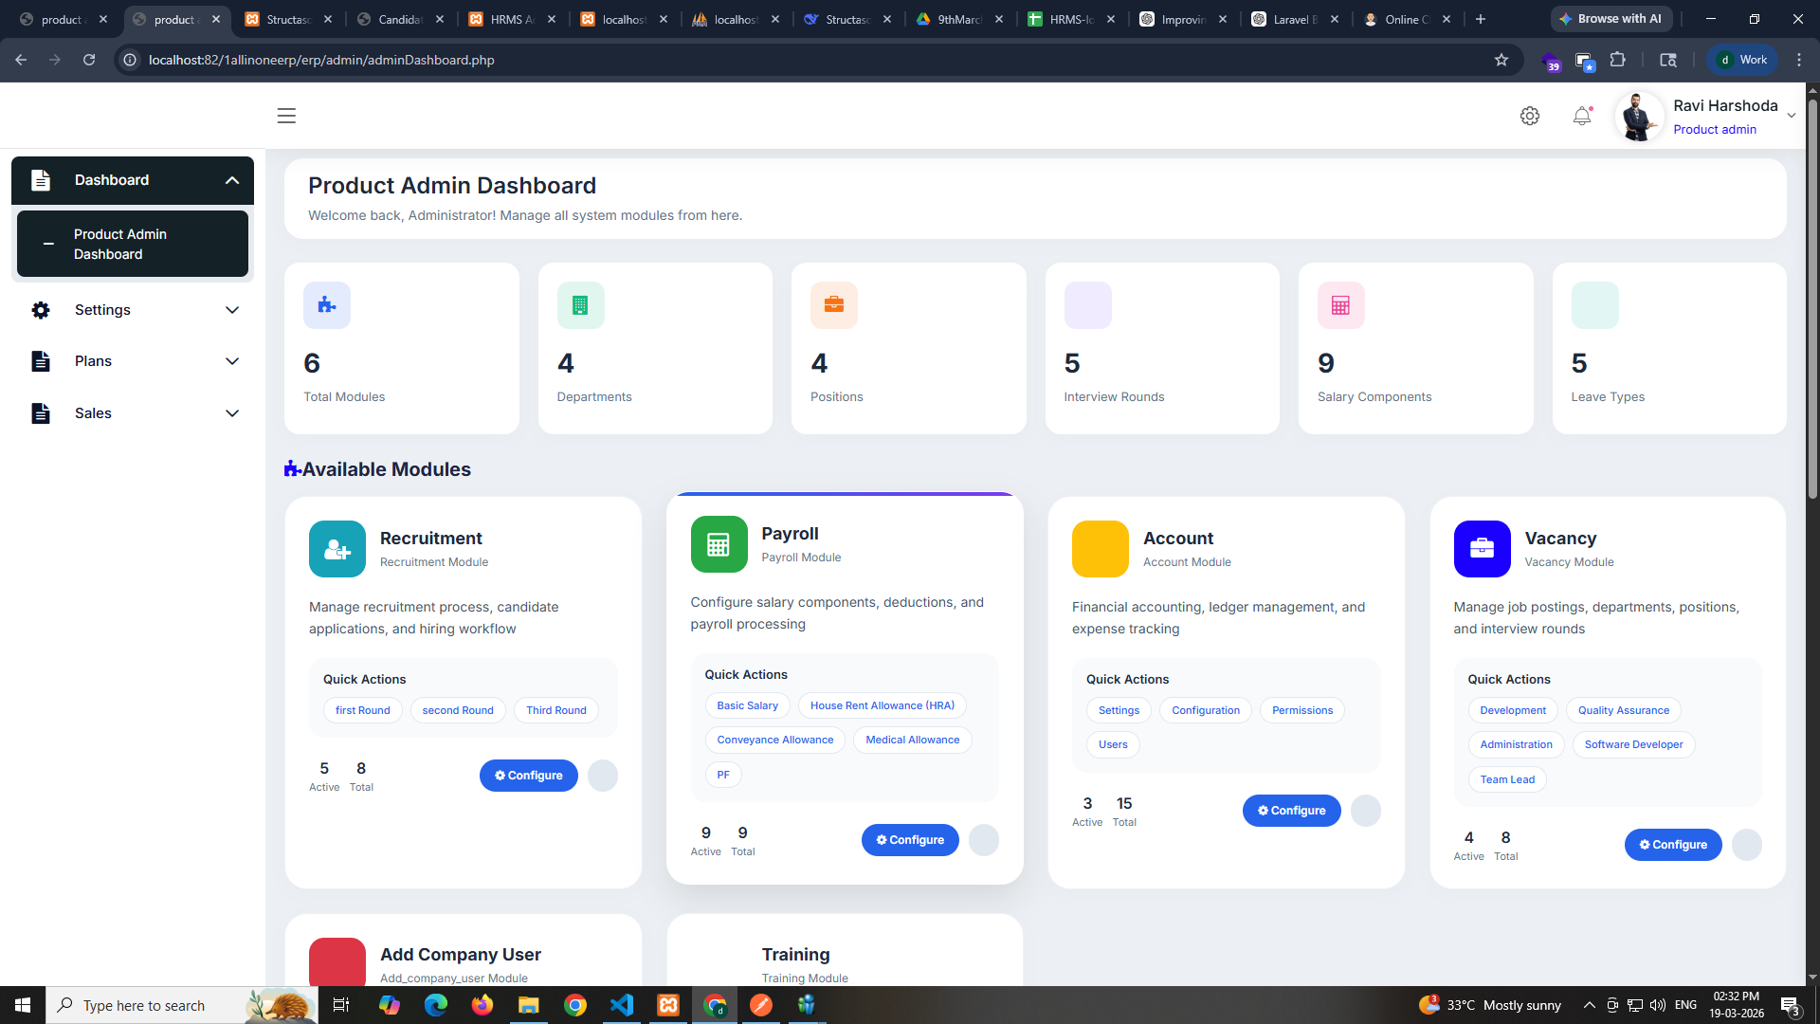Click the Positions briefcase icon
Screen dimensions: 1820x1024
[x=834, y=305]
